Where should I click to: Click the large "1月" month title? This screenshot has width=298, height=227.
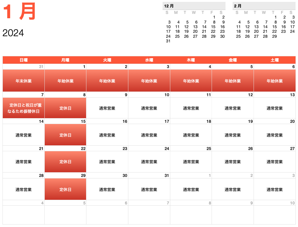(19, 12)
